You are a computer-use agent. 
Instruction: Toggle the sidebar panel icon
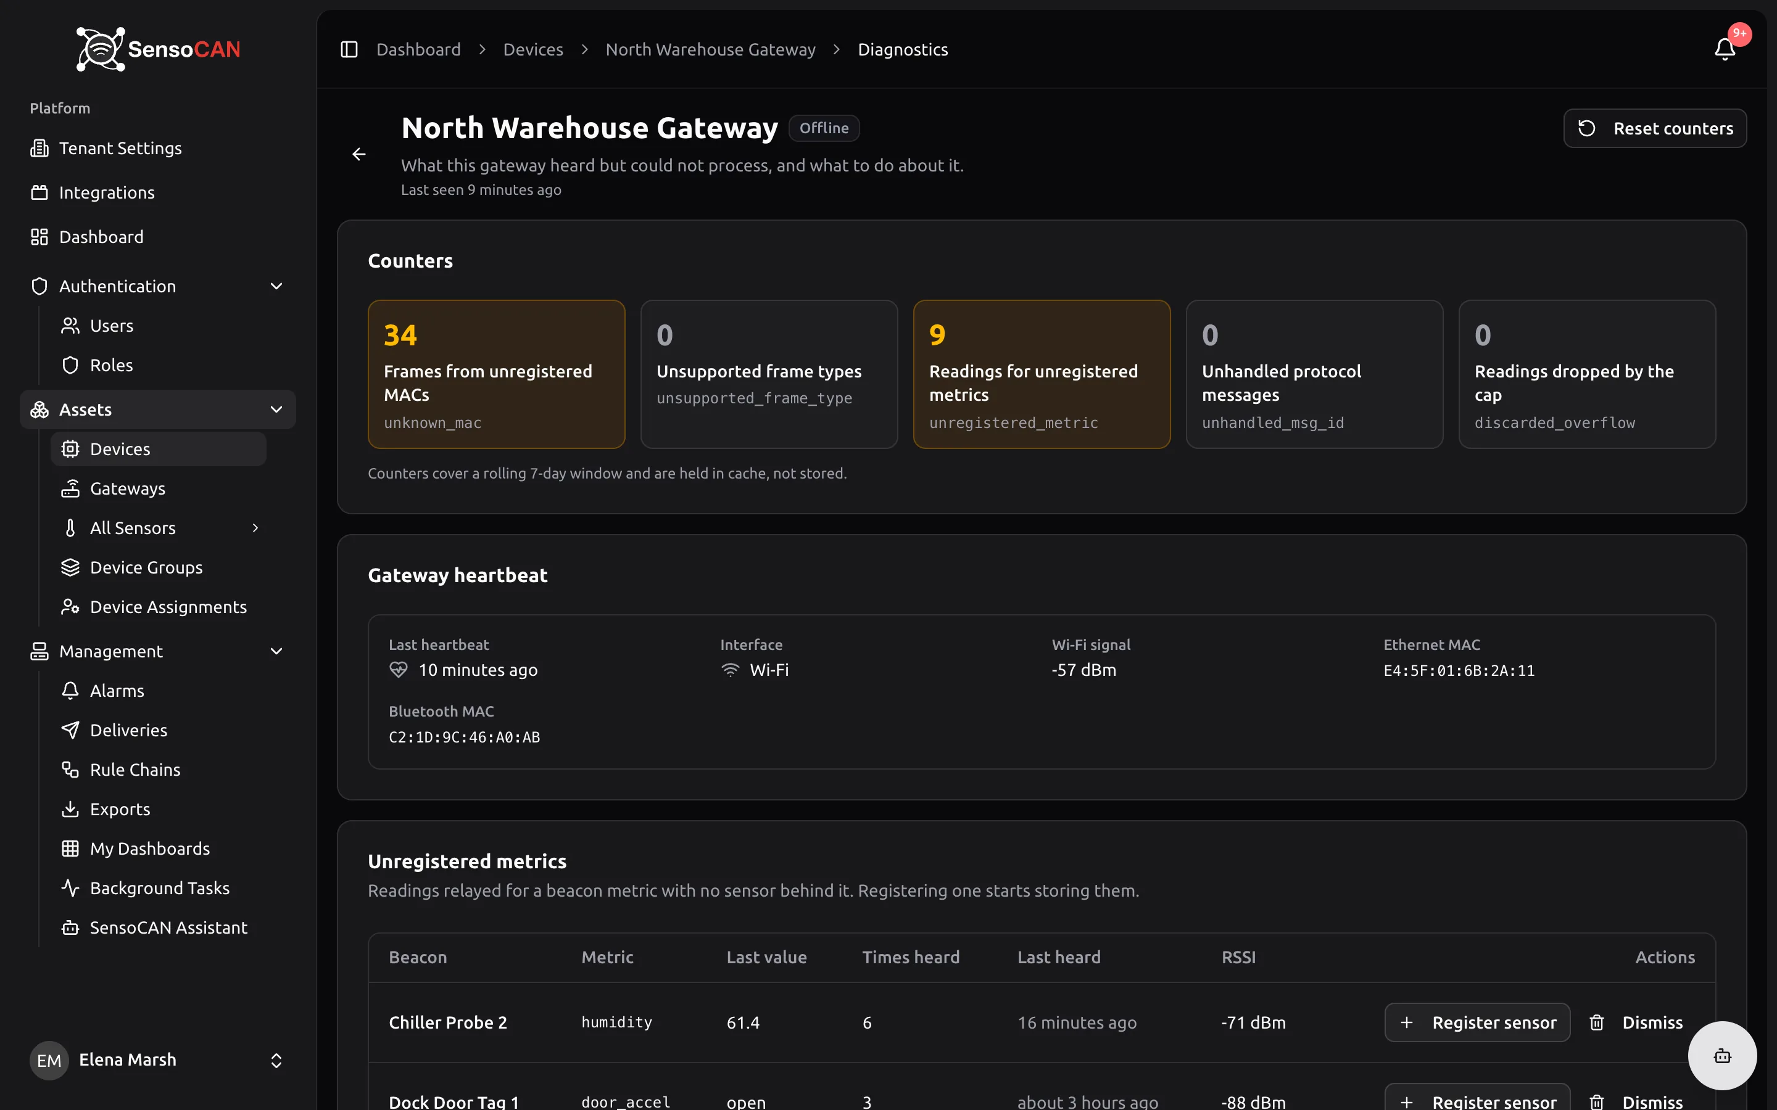point(349,49)
